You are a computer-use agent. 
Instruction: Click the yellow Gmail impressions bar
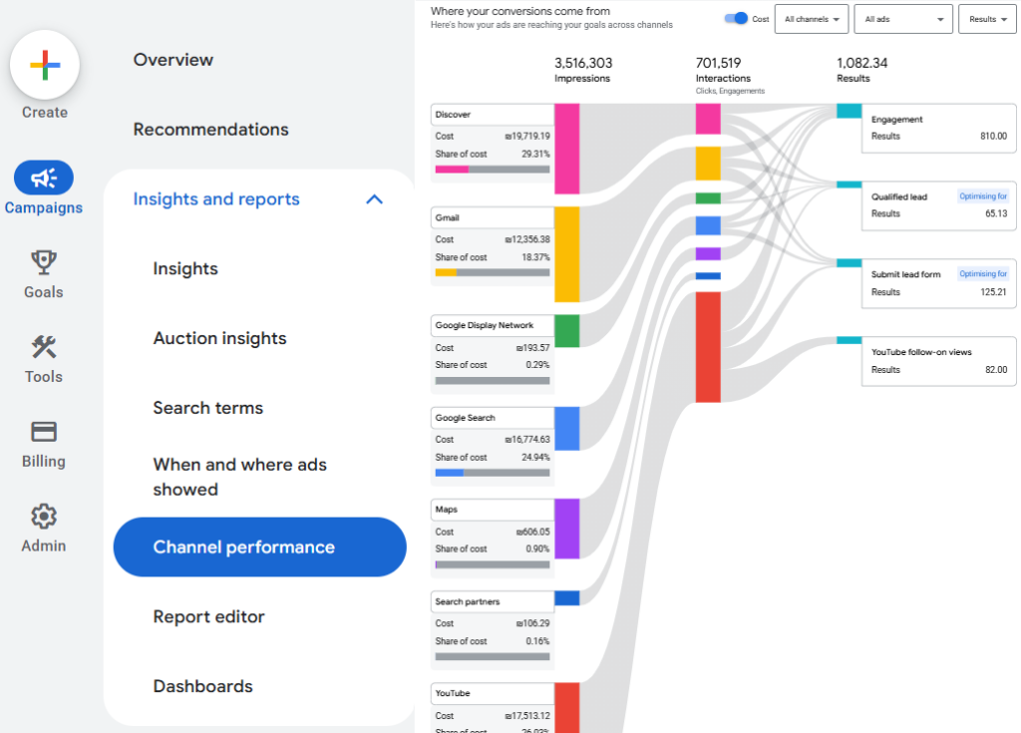(567, 254)
